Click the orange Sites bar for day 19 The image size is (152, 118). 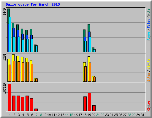(90, 72)
